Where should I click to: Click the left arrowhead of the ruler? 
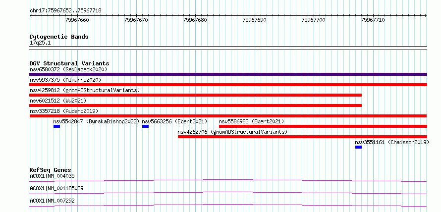pyautogui.click(x=31, y=15)
